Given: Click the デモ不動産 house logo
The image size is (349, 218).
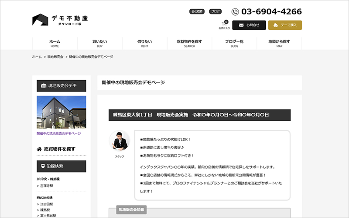Looking at the screenshot, I should tap(40, 20).
